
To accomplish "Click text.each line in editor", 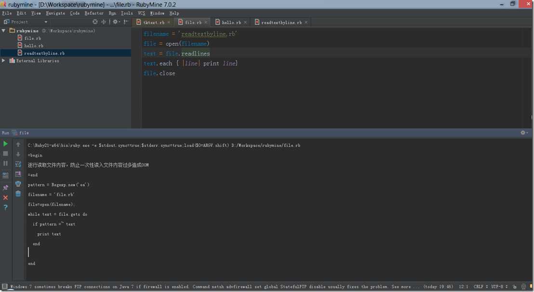I will [190, 63].
